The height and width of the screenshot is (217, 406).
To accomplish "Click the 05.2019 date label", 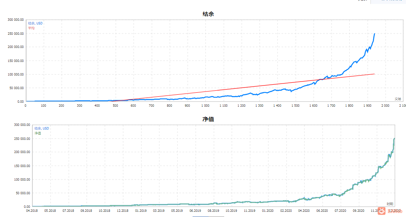I will tap(177, 211).
